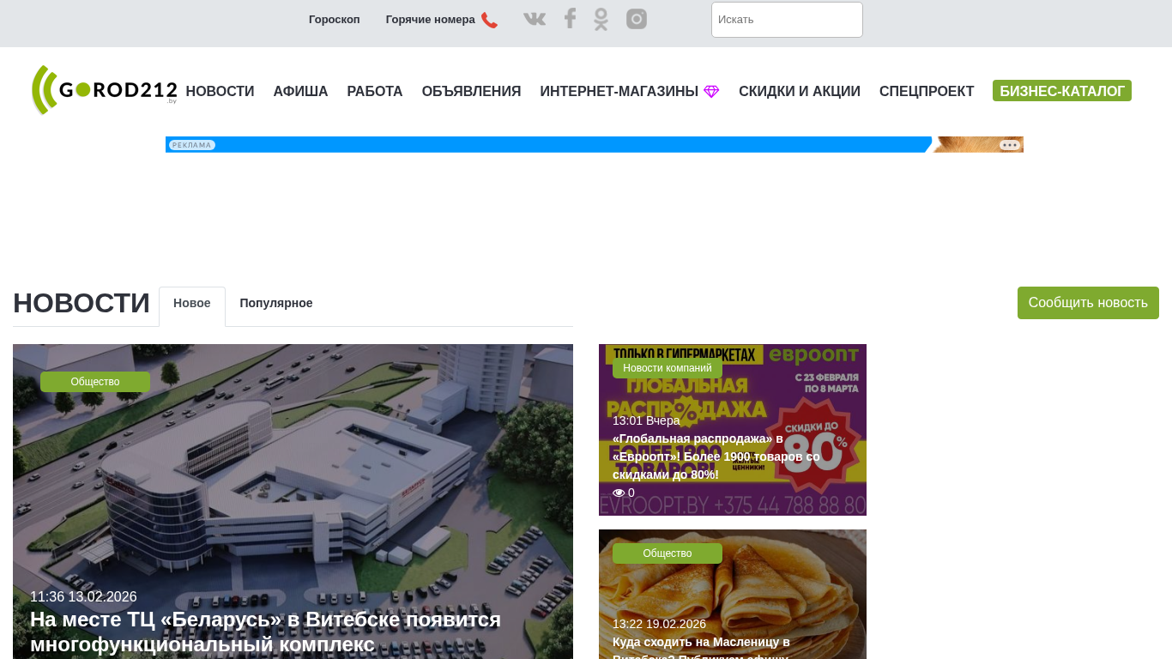Click the date 13:22 19.02.2026

pyautogui.click(x=659, y=624)
